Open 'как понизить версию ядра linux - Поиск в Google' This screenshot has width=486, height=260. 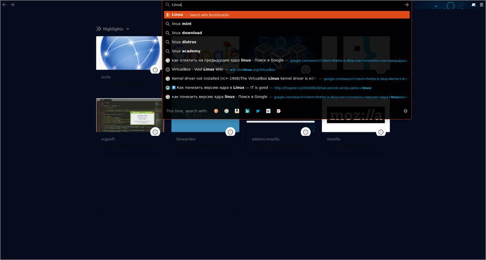tap(287, 97)
